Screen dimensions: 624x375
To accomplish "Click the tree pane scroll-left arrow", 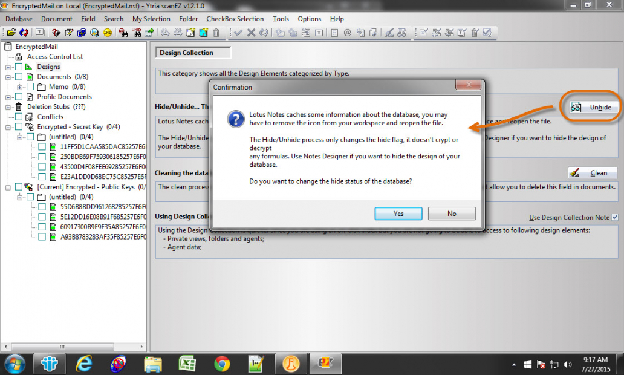I will 5,347.
